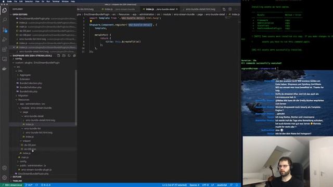
Task: Open emz-stream-bundle-plugin.js in the file tree
Action: coord(36,170)
